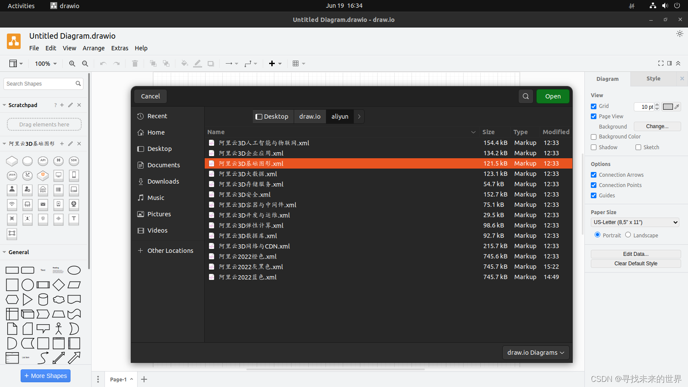Click the Scratchpad help question mark
This screenshot has height=387, width=688.
click(x=55, y=105)
